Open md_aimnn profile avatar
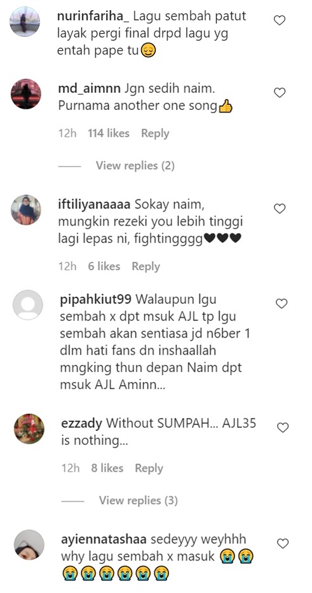The image size is (312, 593). (25, 94)
